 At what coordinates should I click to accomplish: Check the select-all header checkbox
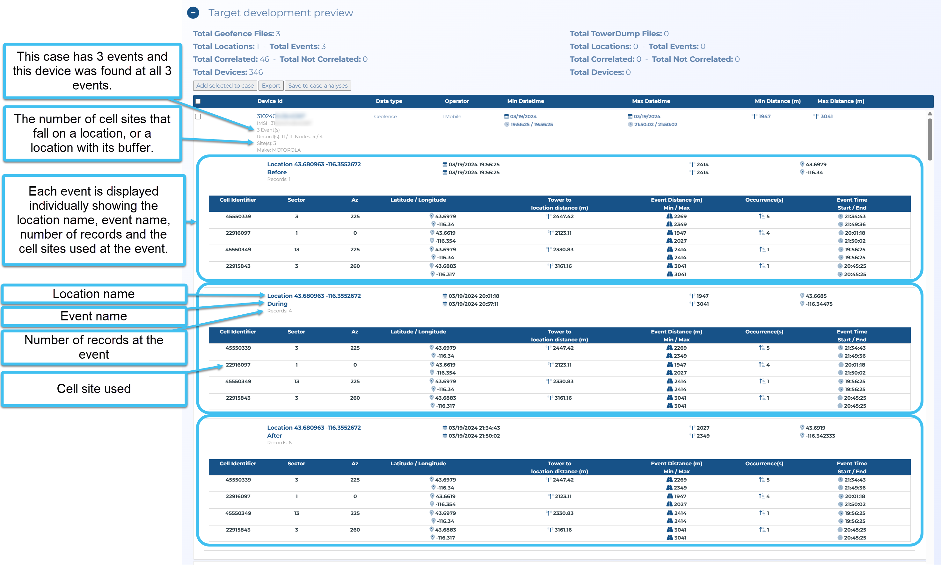click(198, 101)
